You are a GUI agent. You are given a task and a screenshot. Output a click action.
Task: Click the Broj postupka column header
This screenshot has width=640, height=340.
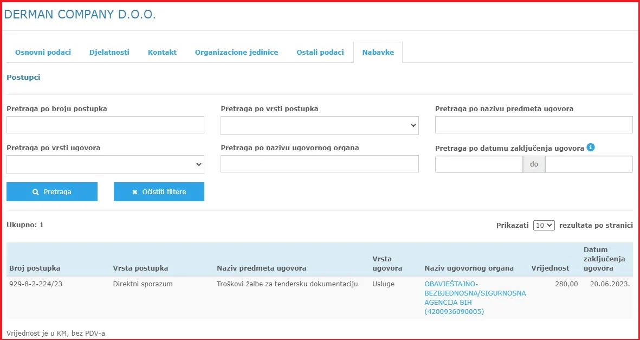(x=35, y=268)
